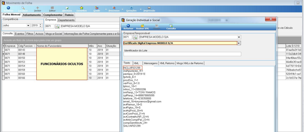The height and width of the screenshot is (132, 304).
Task: Select the Departamento tab
Action: pyautogui.click(x=67, y=20)
